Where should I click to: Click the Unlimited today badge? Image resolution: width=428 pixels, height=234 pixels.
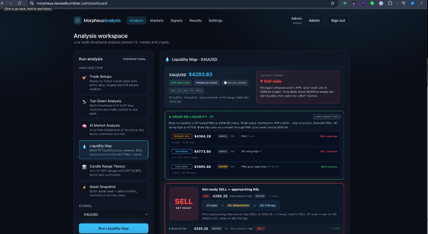pyautogui.click(x=134, y=59)
